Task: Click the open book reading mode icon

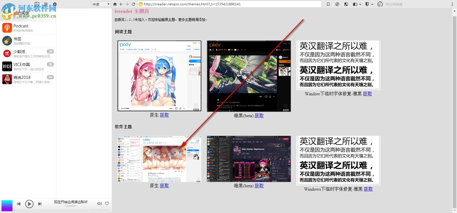Action: click(x=355, y=4)
